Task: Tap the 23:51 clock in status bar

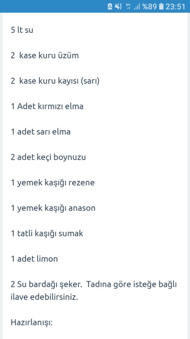Action: (175, 7)
